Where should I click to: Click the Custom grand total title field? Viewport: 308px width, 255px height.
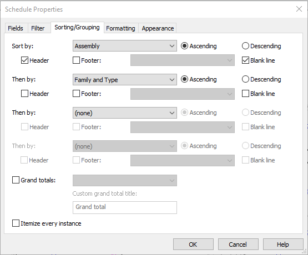tap(125, 207)
